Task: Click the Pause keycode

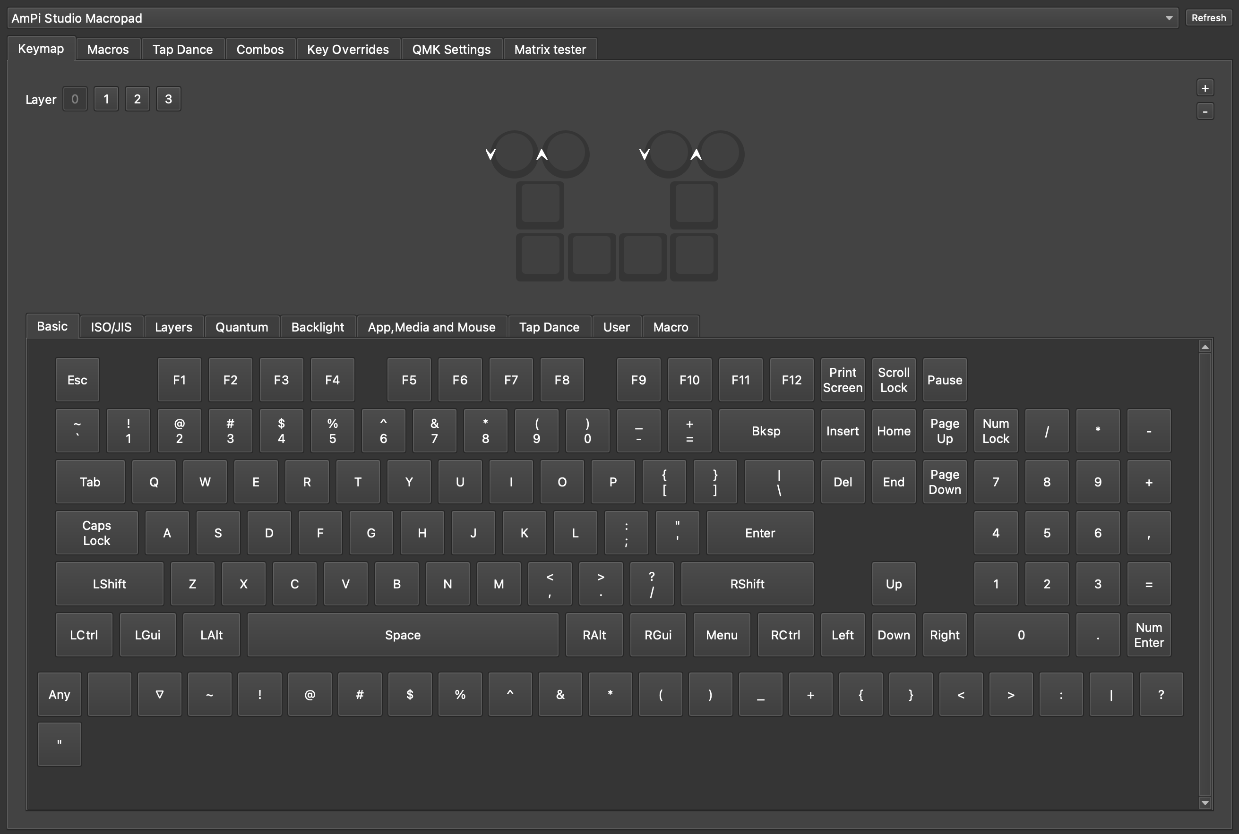Action: (x=945, y=380)
